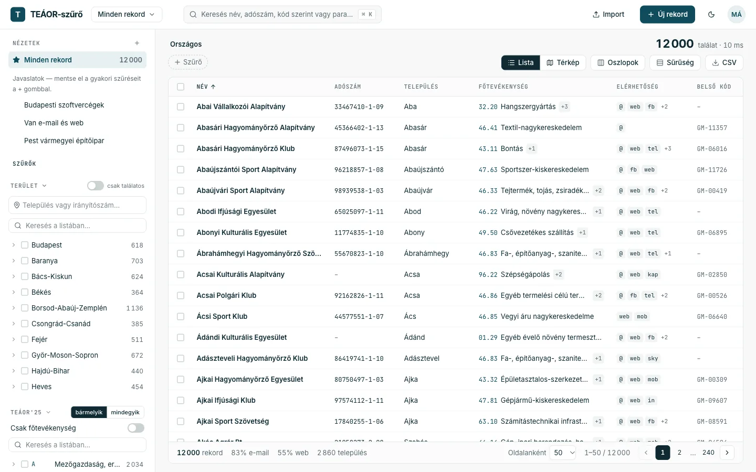Click the kap tag for Acsai Kulturális Alapítvány
Viewport: 756px width, 472px height.
click(x=653, y=274)
